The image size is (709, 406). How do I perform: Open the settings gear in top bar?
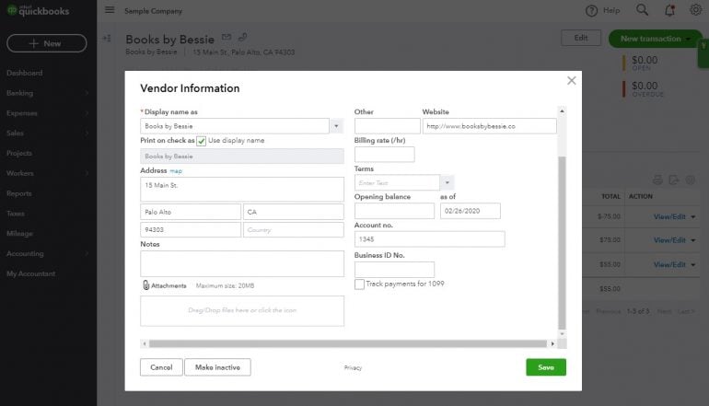tap(695, 10)
